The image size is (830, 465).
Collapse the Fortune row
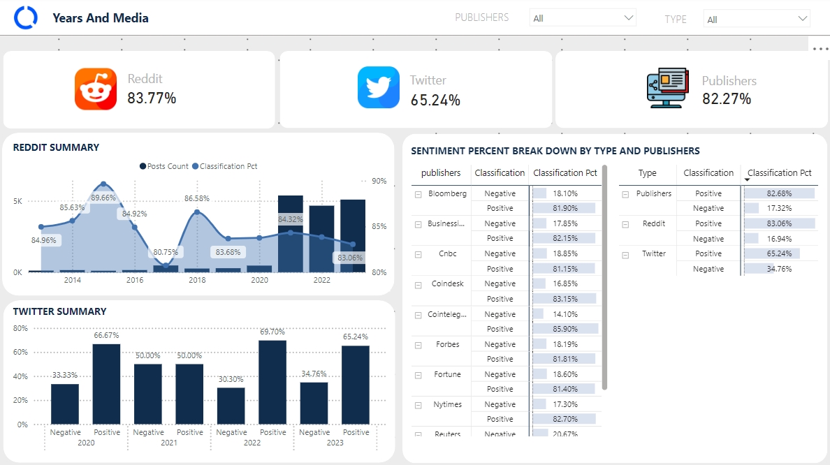coord(418,375)
